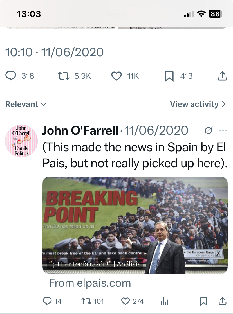This screenshot has width=233, height=314.
Task: Like the main post with 11K likes
Action: [116, 76]
